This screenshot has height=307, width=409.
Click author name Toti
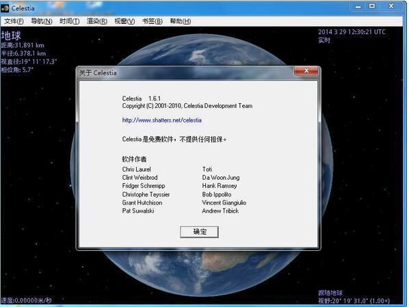pos(207,170)
